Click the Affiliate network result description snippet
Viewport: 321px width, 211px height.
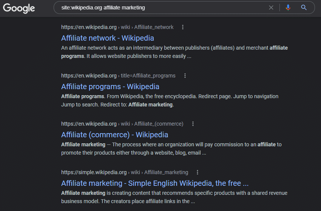click(174, 52)
